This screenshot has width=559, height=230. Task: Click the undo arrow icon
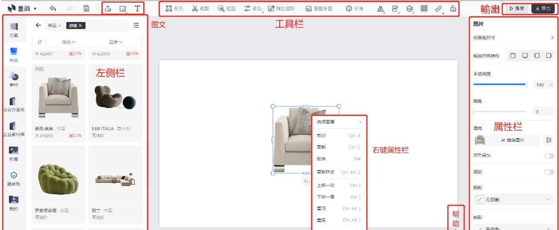(53, 8)
